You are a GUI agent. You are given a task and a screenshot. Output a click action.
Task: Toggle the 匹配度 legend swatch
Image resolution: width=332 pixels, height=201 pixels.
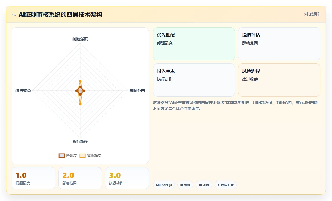point(62,156)
